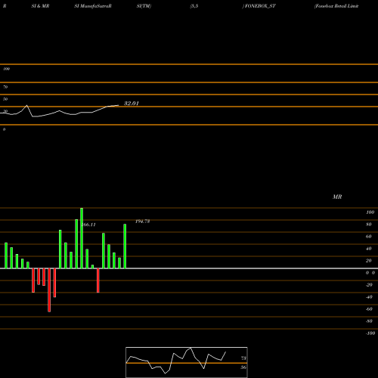Click the (5,5 parameter text in header
This screenshot has height=378, width=378.
pos(194,6)
